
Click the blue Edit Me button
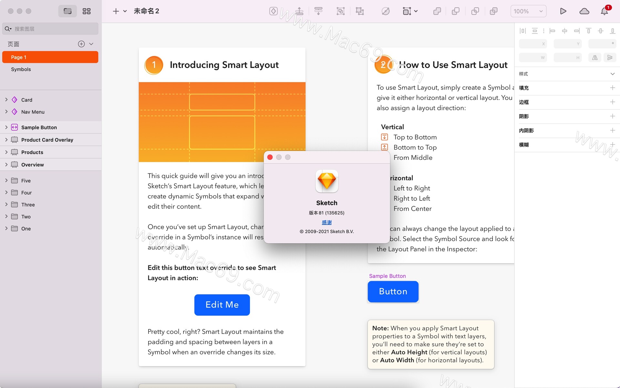[x=222, y=305]
